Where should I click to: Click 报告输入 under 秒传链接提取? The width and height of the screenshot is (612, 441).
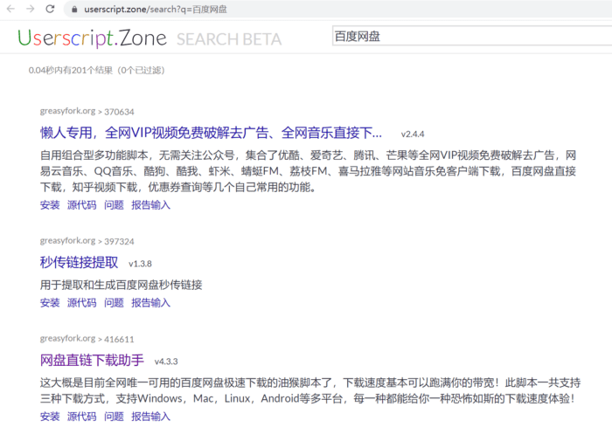coord(150,302)
